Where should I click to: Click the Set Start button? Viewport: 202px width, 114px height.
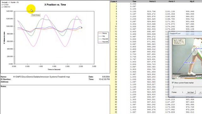[191, 92]
